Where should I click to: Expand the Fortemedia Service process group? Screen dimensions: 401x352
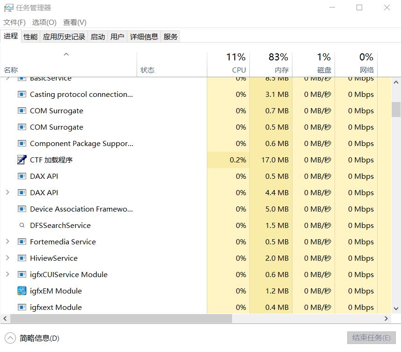7,242
